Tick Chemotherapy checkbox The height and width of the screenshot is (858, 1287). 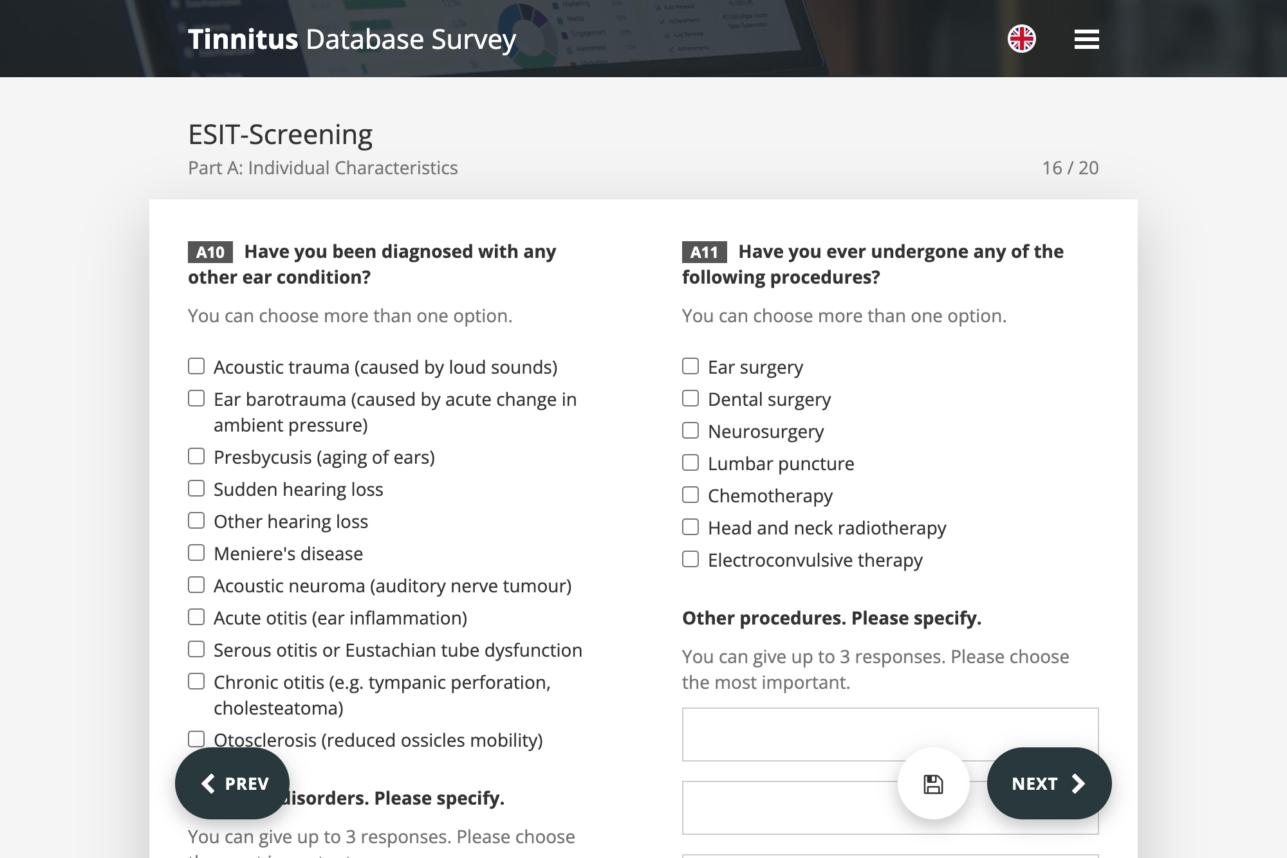coord(690,495)
